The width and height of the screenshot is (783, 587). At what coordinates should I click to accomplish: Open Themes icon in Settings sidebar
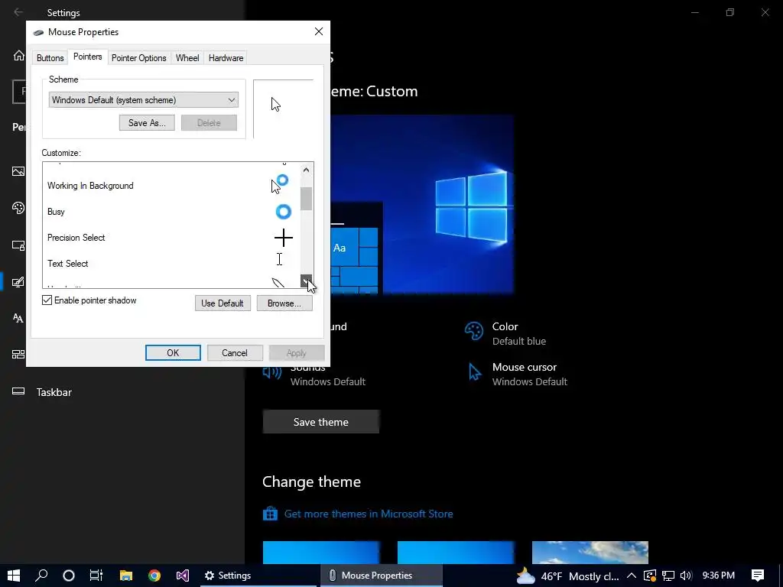click(18, 282)
